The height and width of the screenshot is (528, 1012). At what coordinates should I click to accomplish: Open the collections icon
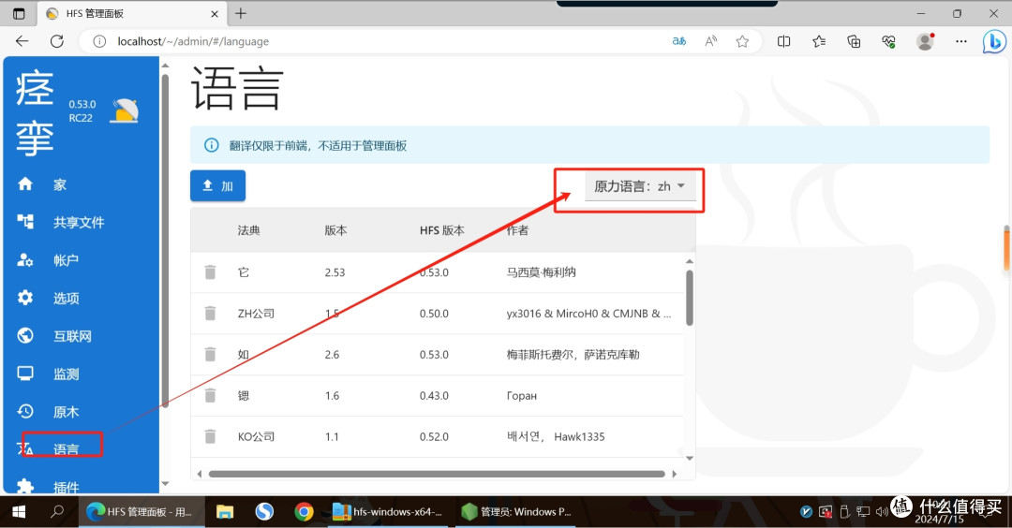pyautogui.click(x=854, y=41)
